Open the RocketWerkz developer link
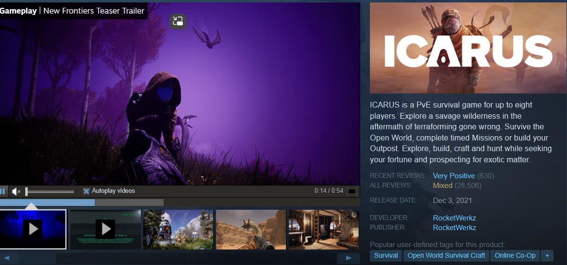The width and height of the screenshot is (567, 265). (x=454, y=218)
